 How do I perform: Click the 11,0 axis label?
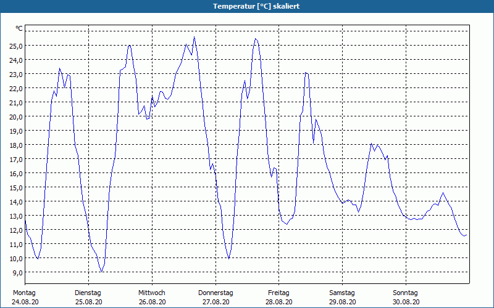click(15, 244)
